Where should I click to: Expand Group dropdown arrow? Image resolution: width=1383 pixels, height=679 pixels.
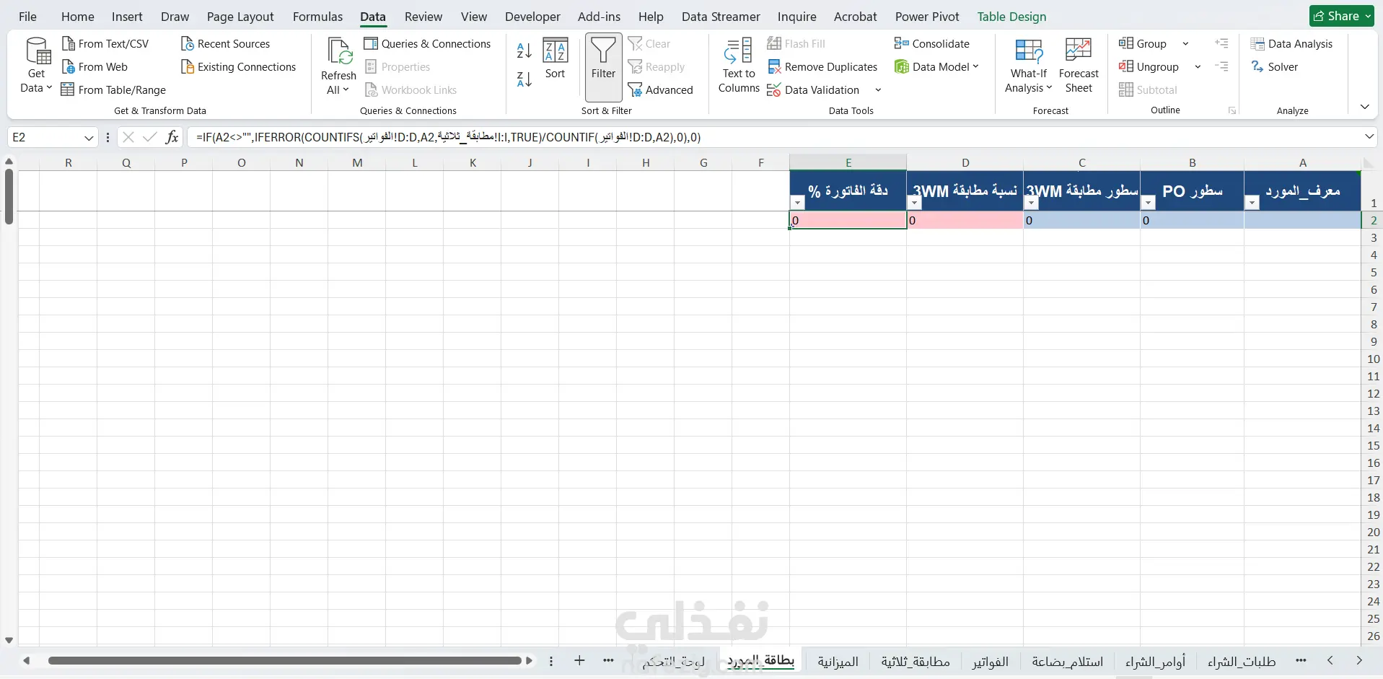click(1185, 44)
